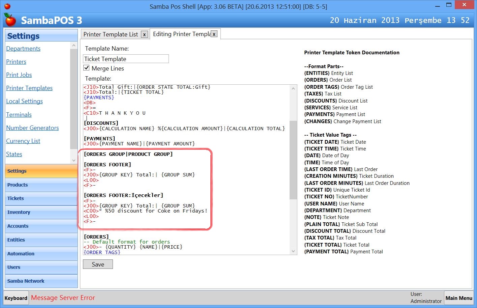Show the on-screen Keyboard
The image size is (477, 308).
(16, 298)
